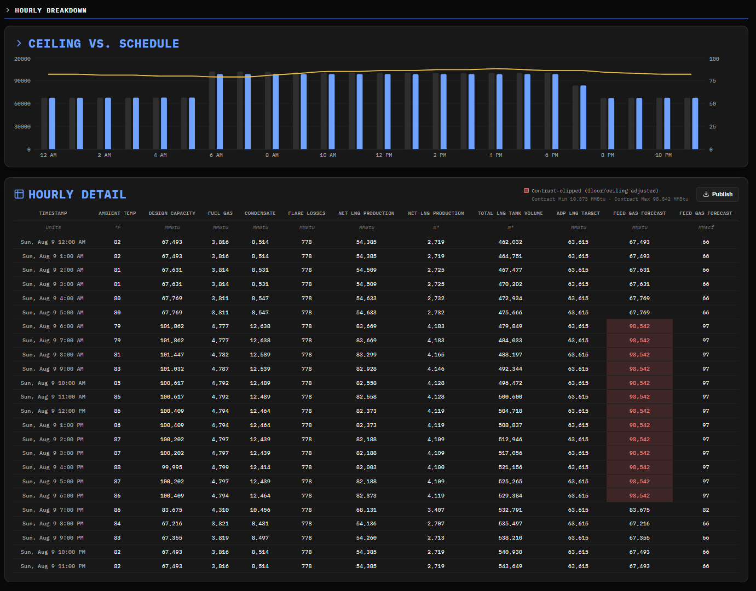Click the Contract-clipped legend label
Screen dimensions: 756x591
pos(595,191)
